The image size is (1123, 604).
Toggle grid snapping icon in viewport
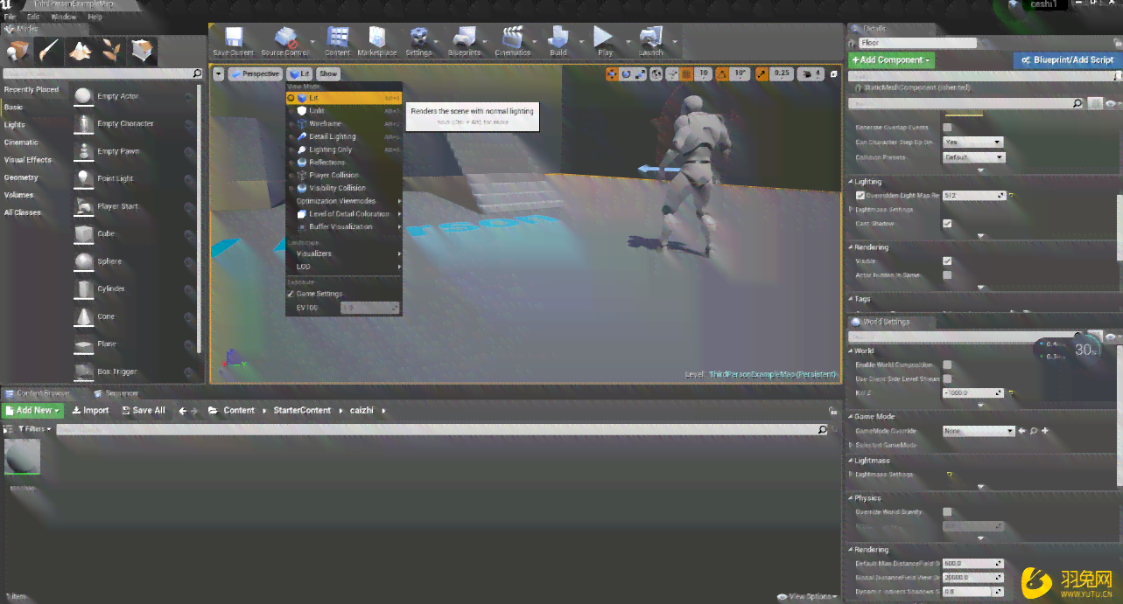(687, 74)
